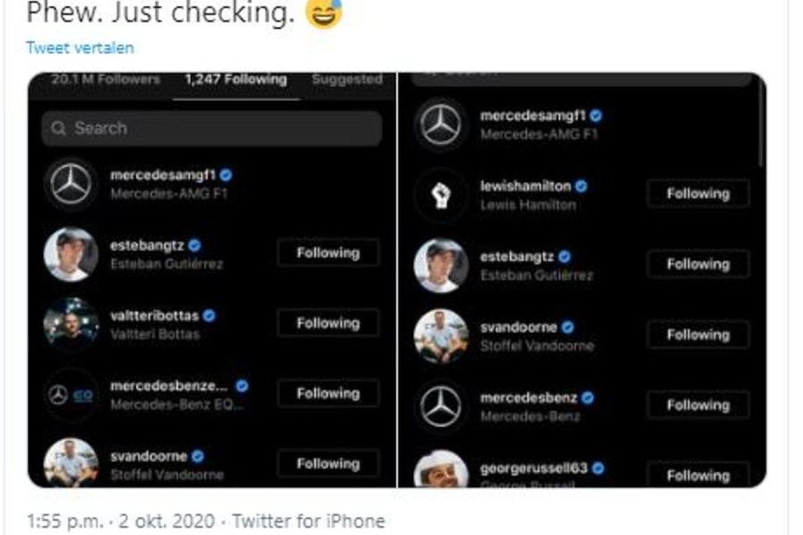Image resolution: width=803 pixels, height=535 pixels.
Task: Focus the Search input field
Action: click(221, 128)
